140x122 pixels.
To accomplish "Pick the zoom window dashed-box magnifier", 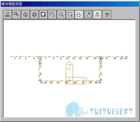I will coord(52,14).
